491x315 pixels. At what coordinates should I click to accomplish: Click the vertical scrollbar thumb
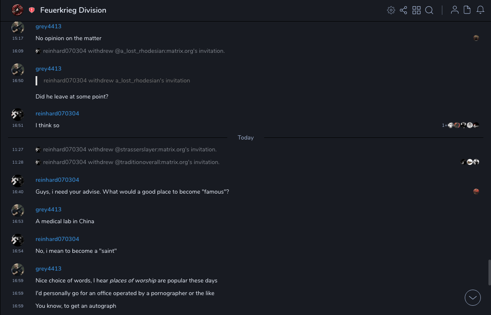point(489,272)
